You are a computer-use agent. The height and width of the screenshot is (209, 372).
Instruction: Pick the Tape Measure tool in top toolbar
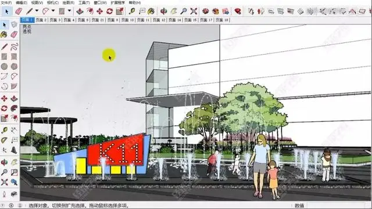(x=132, y=11)
